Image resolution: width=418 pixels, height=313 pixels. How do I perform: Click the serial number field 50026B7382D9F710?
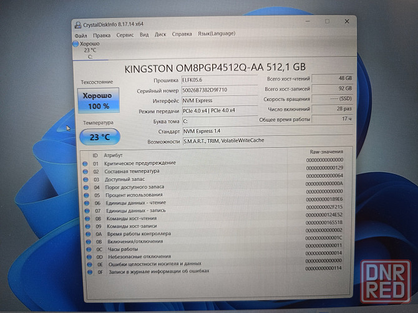point(220,90)
